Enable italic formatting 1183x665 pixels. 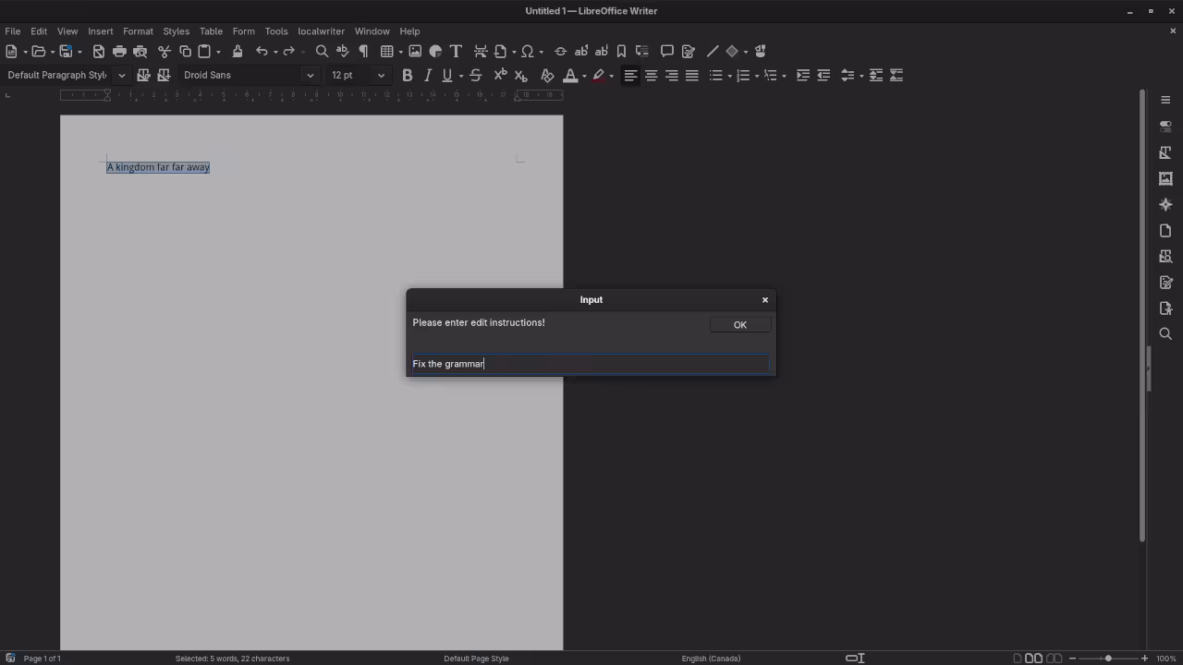tap(427, 75)
